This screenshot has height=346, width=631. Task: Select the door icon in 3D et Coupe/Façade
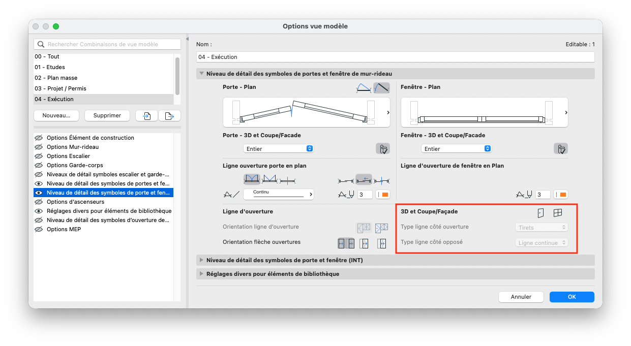coord(540,213)
